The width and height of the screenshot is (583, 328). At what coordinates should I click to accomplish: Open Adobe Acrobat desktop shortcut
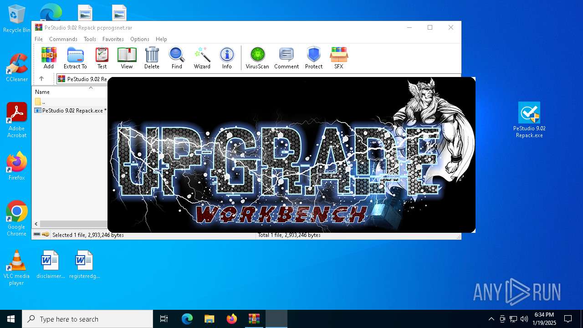(x=16, y=120)
